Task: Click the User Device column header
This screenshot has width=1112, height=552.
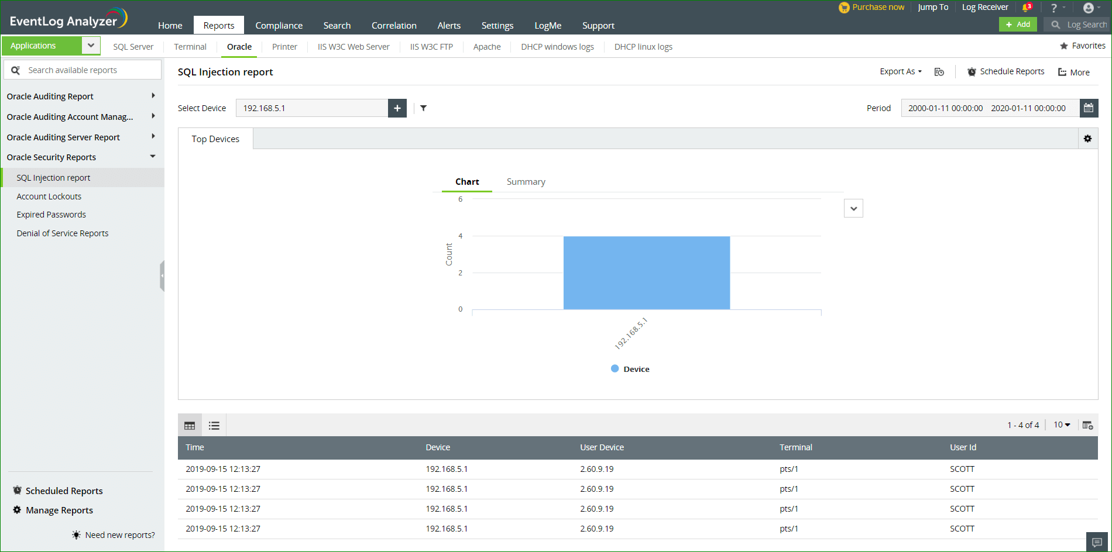Action: click(x=602, y=447)
